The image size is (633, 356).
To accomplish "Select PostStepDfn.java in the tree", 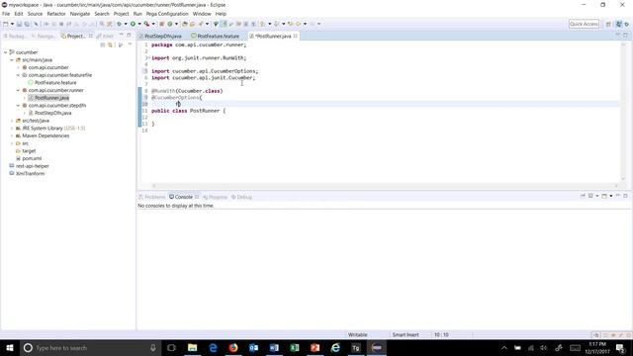I will pos(52,113).
